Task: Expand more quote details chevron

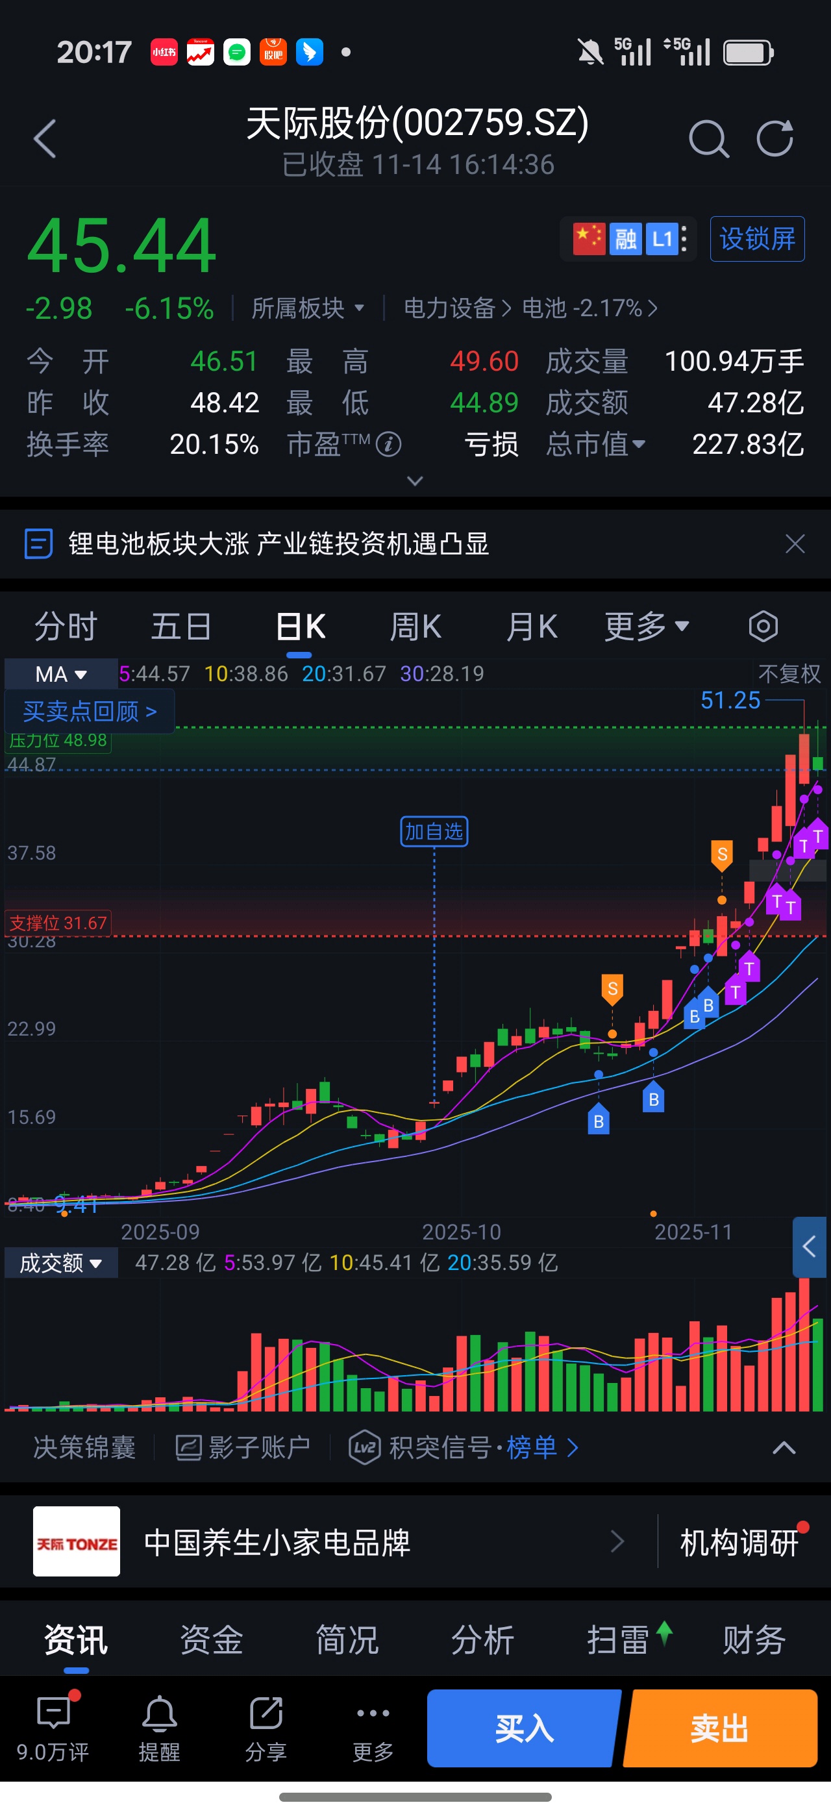Action: pyautogui.click(x=415, y=480)
